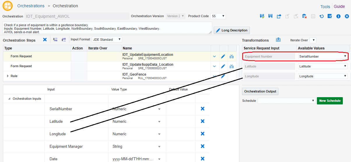Screen dimensions: 351x162
Task: Click the orchestration name field IDT_Equipment_AWOL
Action: 77,16
